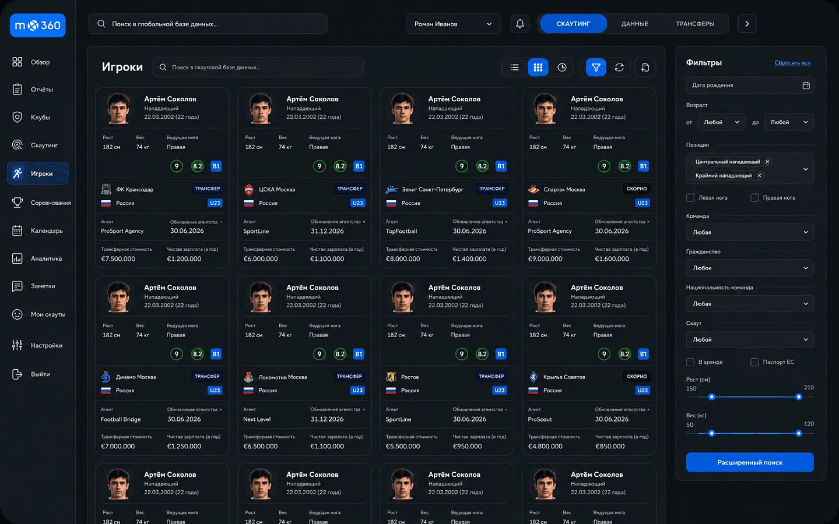
Task: Open player photo on Зенит Санкт-Петербург card
Action: tap(402, 108)
